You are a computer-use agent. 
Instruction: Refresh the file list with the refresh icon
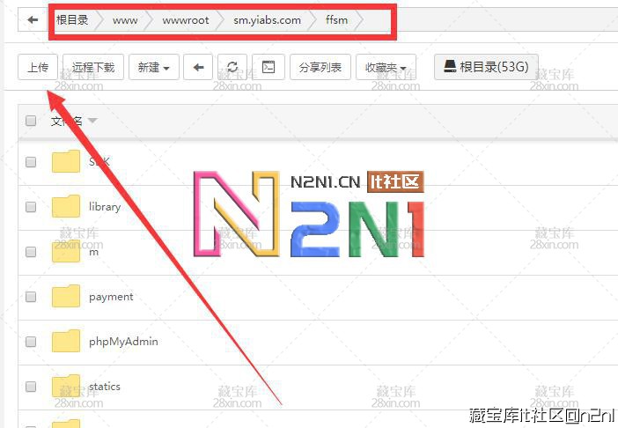click(232, 67)
